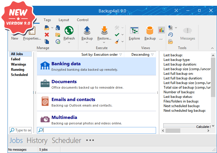
Task: Switch to the Jobs navigation tab
Action: click(16, 140)
